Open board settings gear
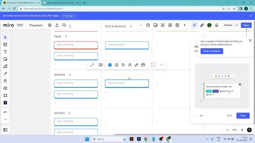This screenshot has width=255, height=143. pyautogui.click(x=49, y=25)
